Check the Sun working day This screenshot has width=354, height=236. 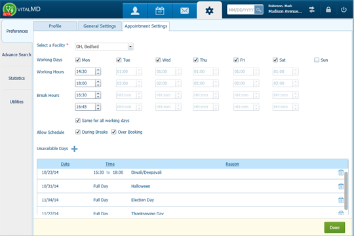317,60
